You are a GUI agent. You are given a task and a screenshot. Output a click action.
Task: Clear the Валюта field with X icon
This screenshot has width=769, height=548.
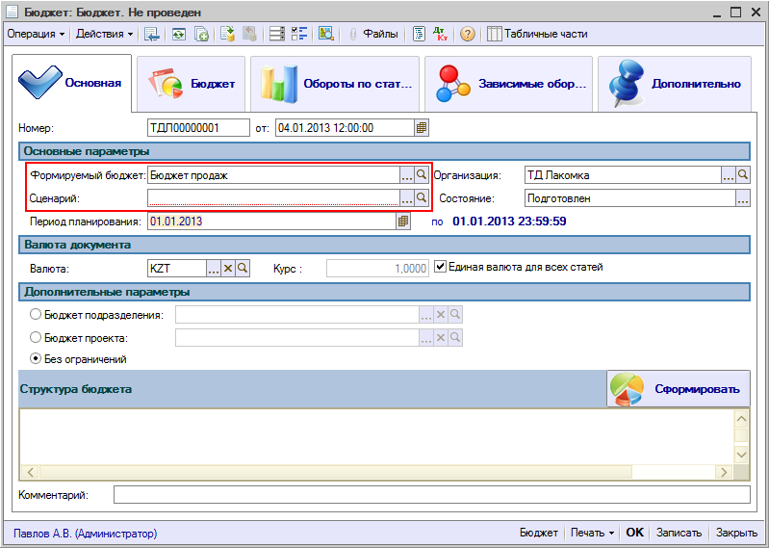pyautogui.click(x=228, y=268)
